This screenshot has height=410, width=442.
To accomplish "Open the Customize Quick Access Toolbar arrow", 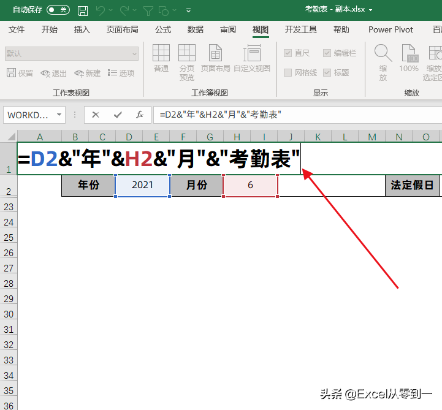I will [x=189, y=10].
